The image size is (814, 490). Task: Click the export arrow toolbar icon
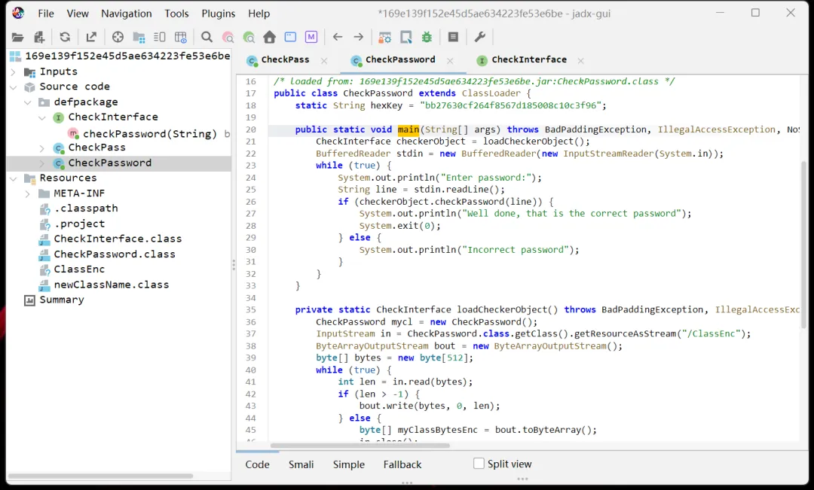pyautogui.click(x=91, y=37)
